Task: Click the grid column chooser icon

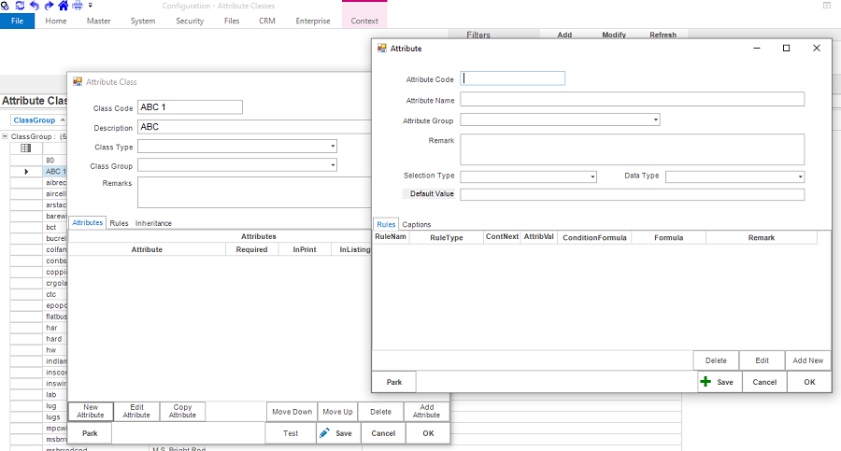Action: tap(25, 148)
